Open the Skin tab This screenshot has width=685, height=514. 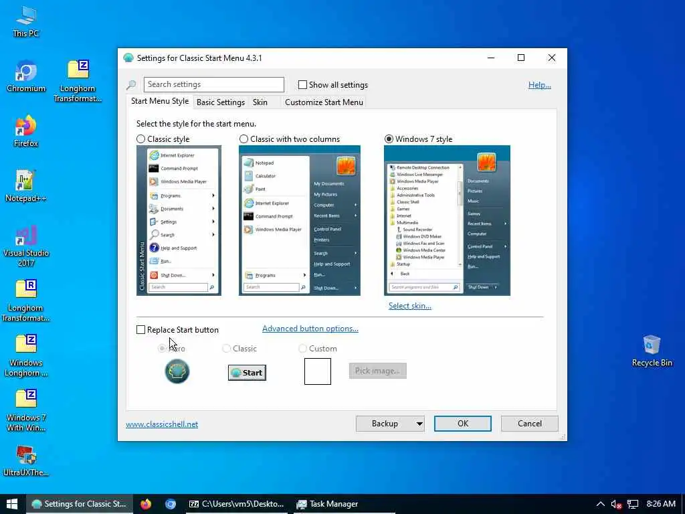pos(260,102)
